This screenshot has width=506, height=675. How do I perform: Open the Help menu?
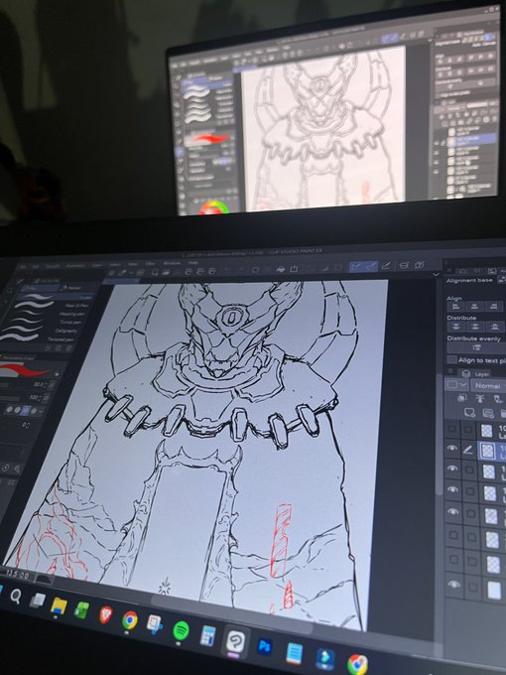(193, 263)
